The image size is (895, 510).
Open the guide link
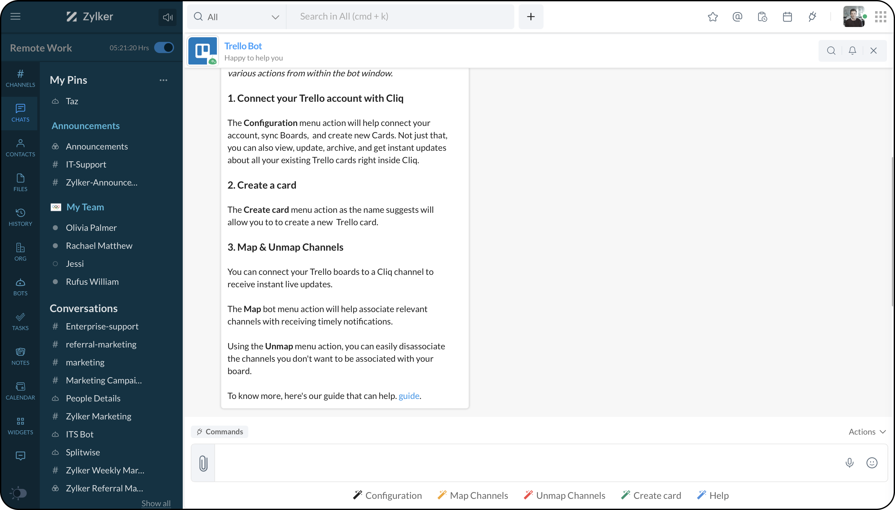[x=409, y=396]
